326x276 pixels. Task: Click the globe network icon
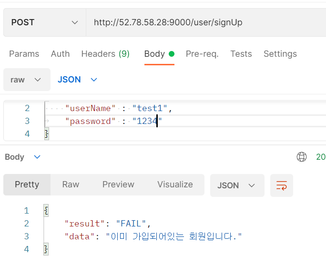coord(302,157)
